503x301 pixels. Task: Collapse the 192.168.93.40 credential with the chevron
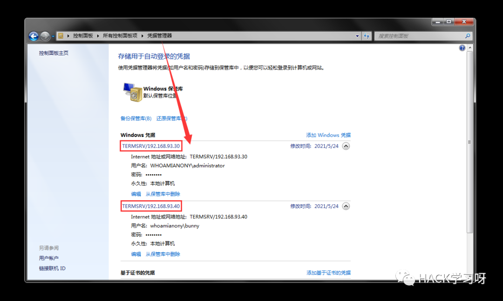[346, 206]
